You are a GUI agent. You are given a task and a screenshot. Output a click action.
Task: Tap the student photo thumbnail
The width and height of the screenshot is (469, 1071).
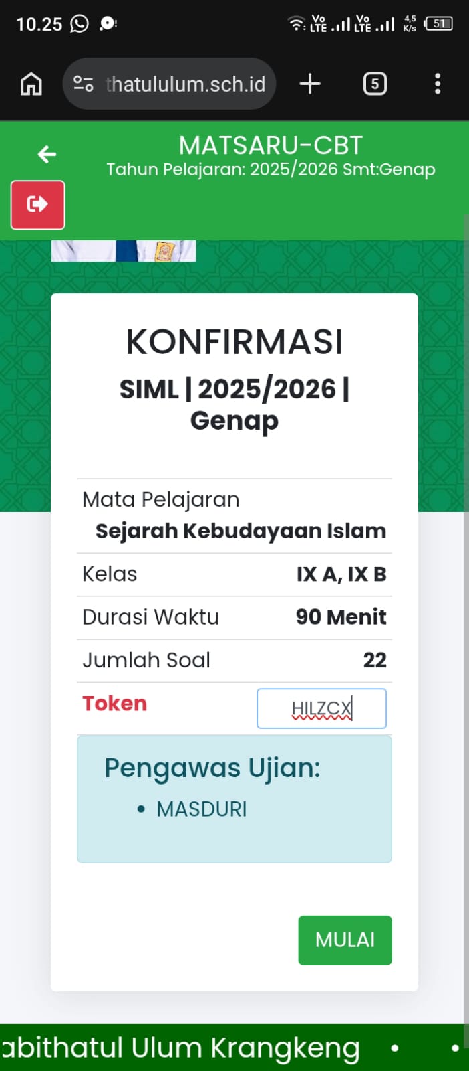(124, 250)
